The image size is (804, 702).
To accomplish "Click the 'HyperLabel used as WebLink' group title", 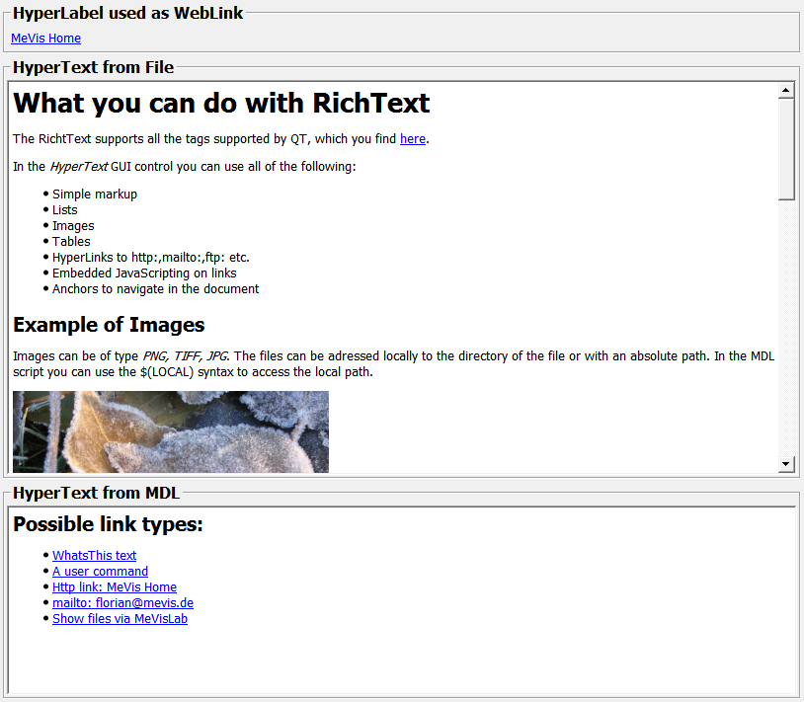I will tap(127, 14).
